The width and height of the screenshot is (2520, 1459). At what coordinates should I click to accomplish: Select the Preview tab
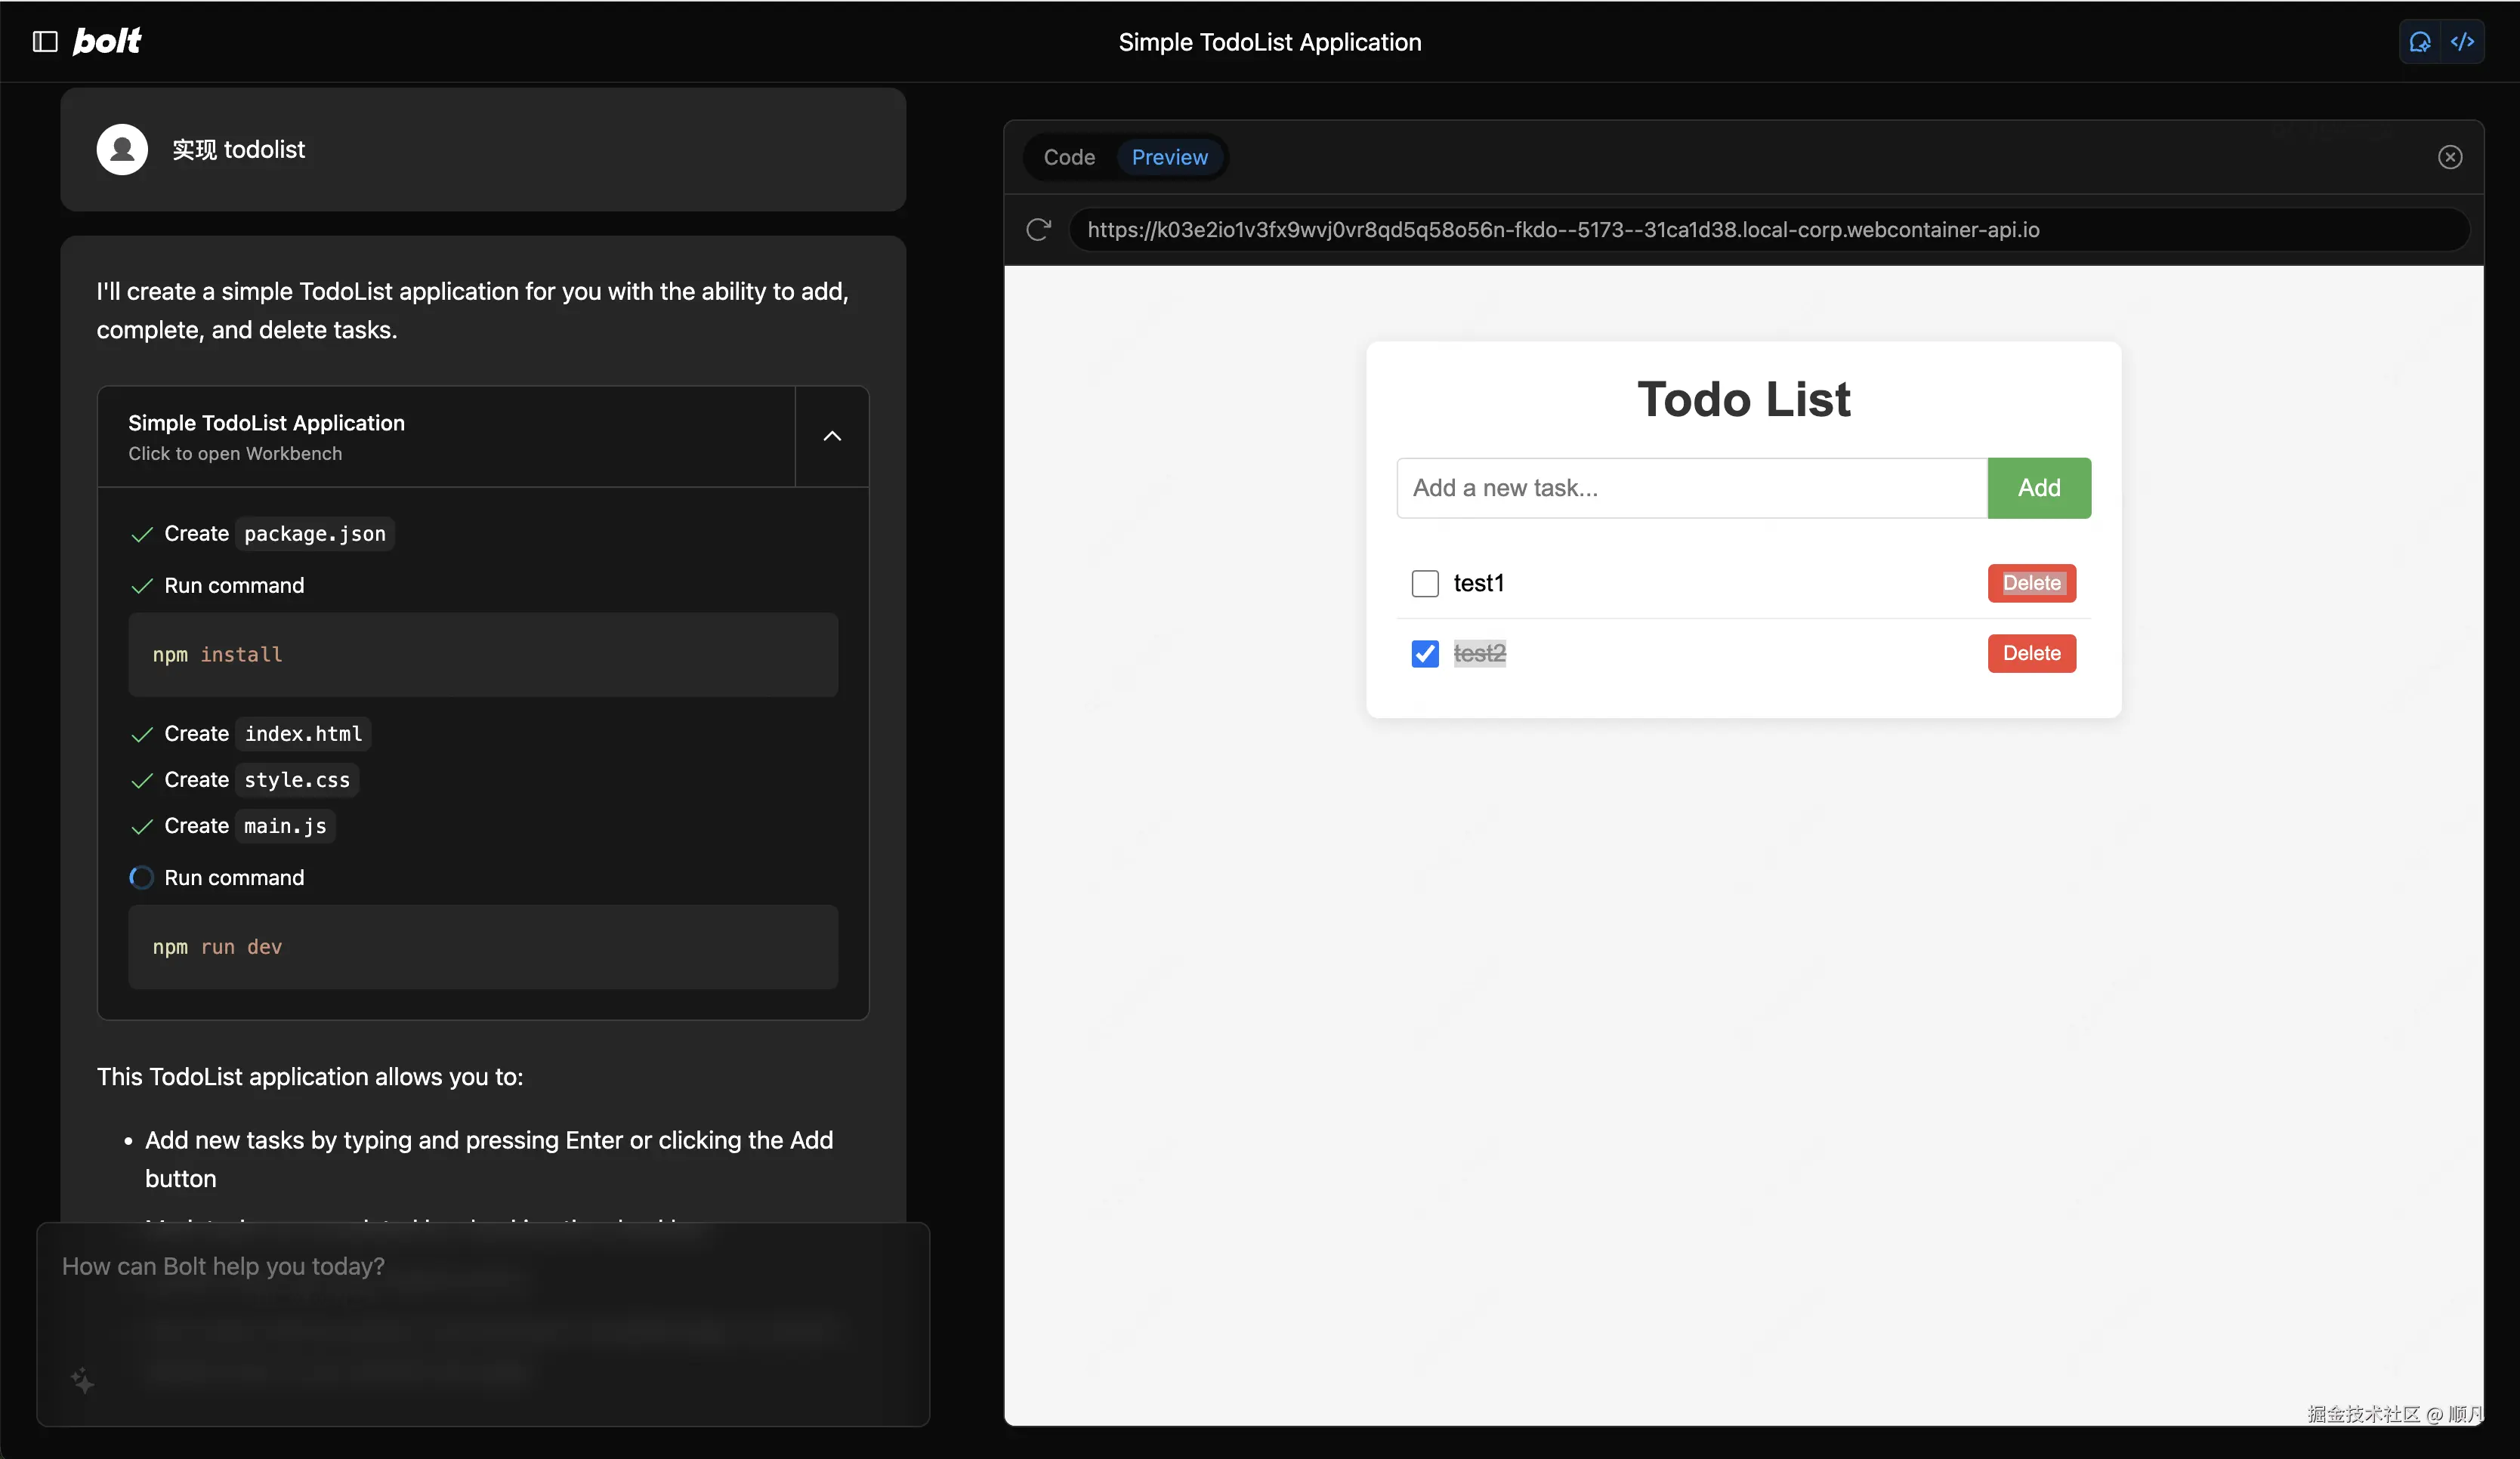coord(1169,157)
